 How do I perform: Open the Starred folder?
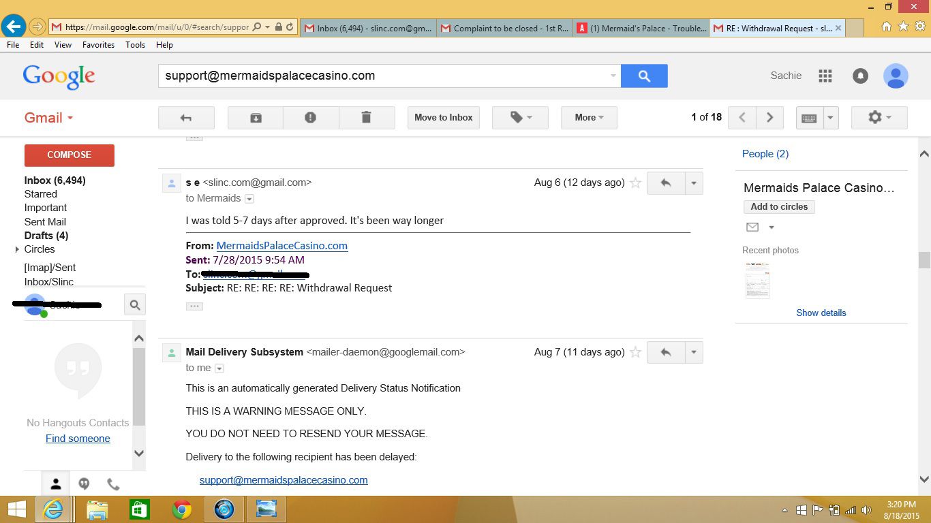coord(41,194)
